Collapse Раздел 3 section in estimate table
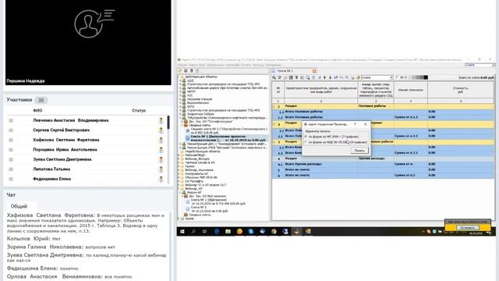This screenshot has height=281, width=499. (274, 141)
